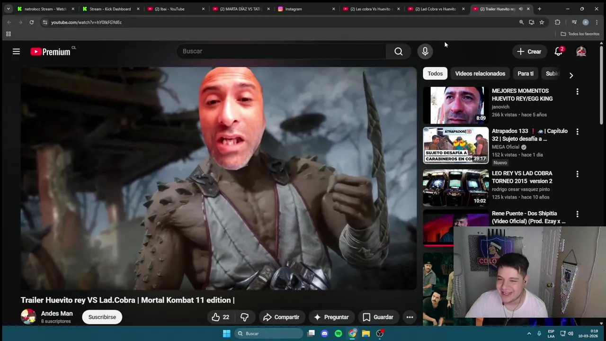Viewport: 606px width, 341px height.
Task: Switch to the Ibai - YouTube tab
Action: pos(176,9)
